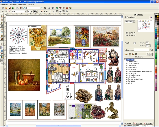Click the microphone-shaped icon in left sidebar
This screenshot has width=159, height=127.
click(2, 63)
